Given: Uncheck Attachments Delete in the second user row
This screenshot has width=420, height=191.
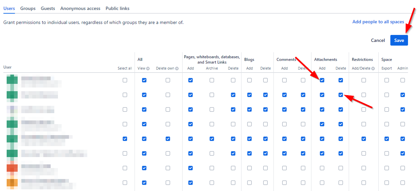Looking at the screenshot, I should point(341,95).
